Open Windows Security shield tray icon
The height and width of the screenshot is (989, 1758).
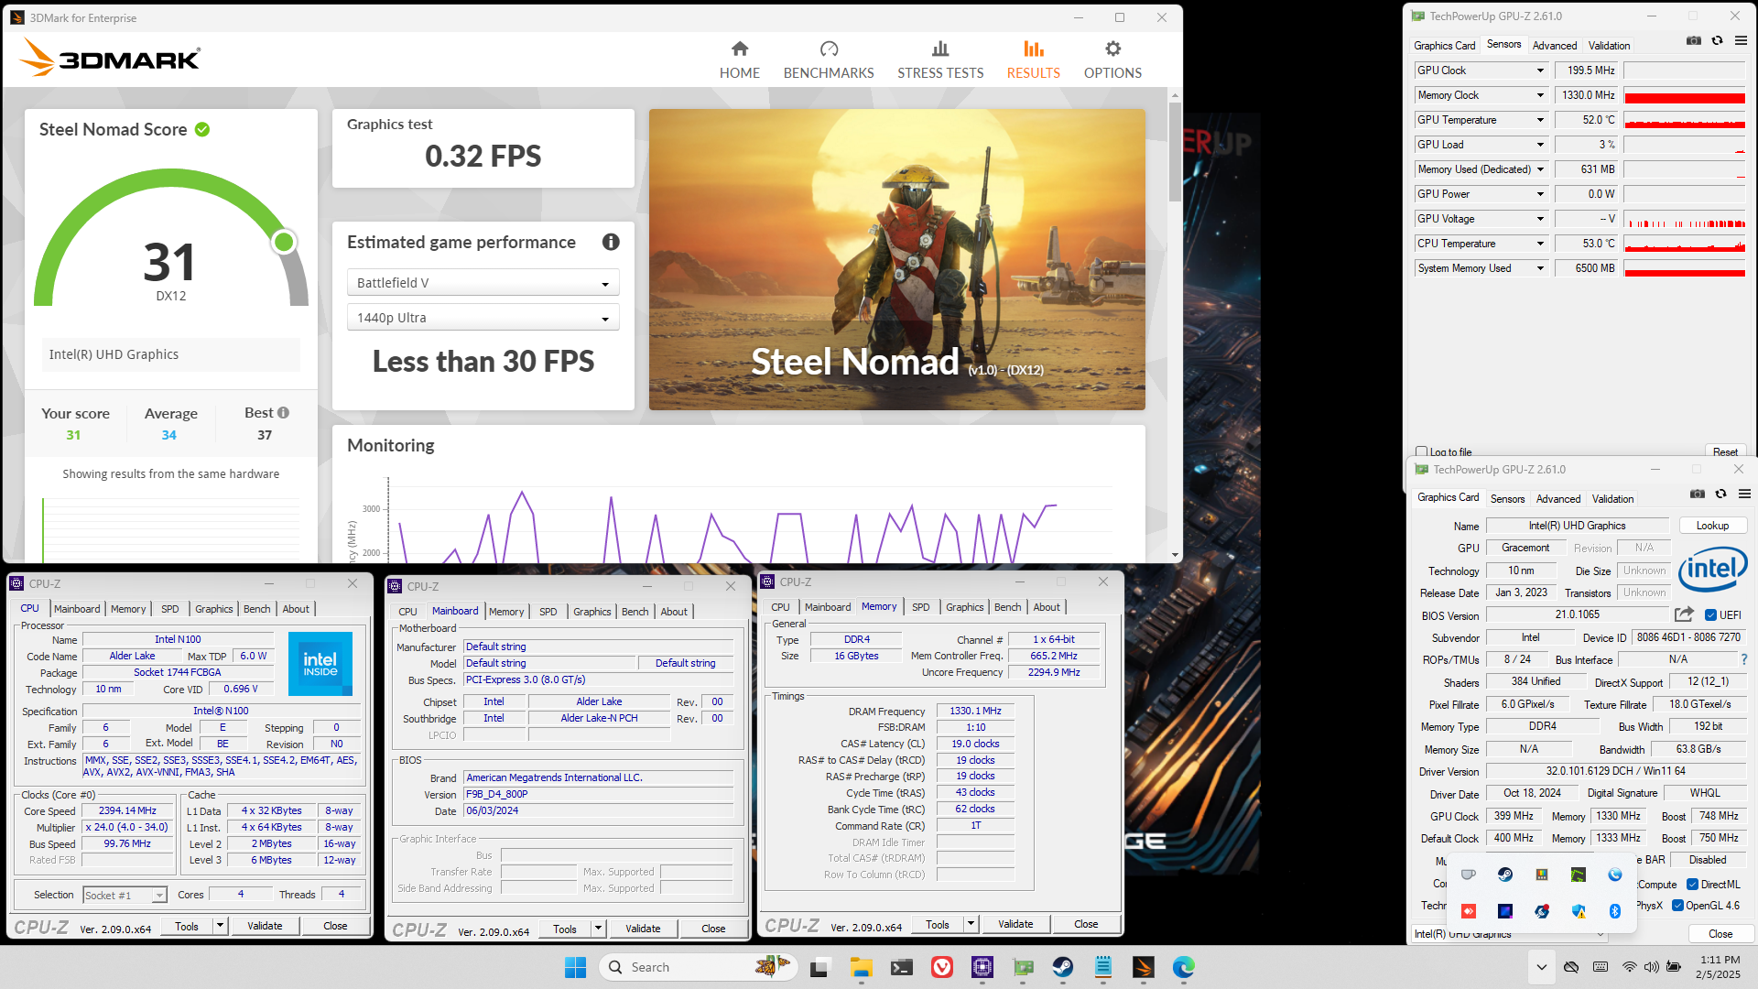[1579, 911]
